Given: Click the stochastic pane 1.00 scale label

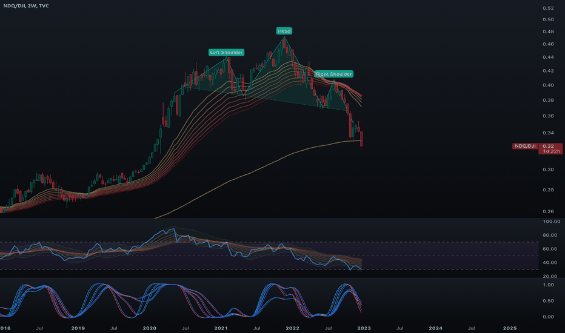Looking at the screenshot, I should click(x=548, y=285).
